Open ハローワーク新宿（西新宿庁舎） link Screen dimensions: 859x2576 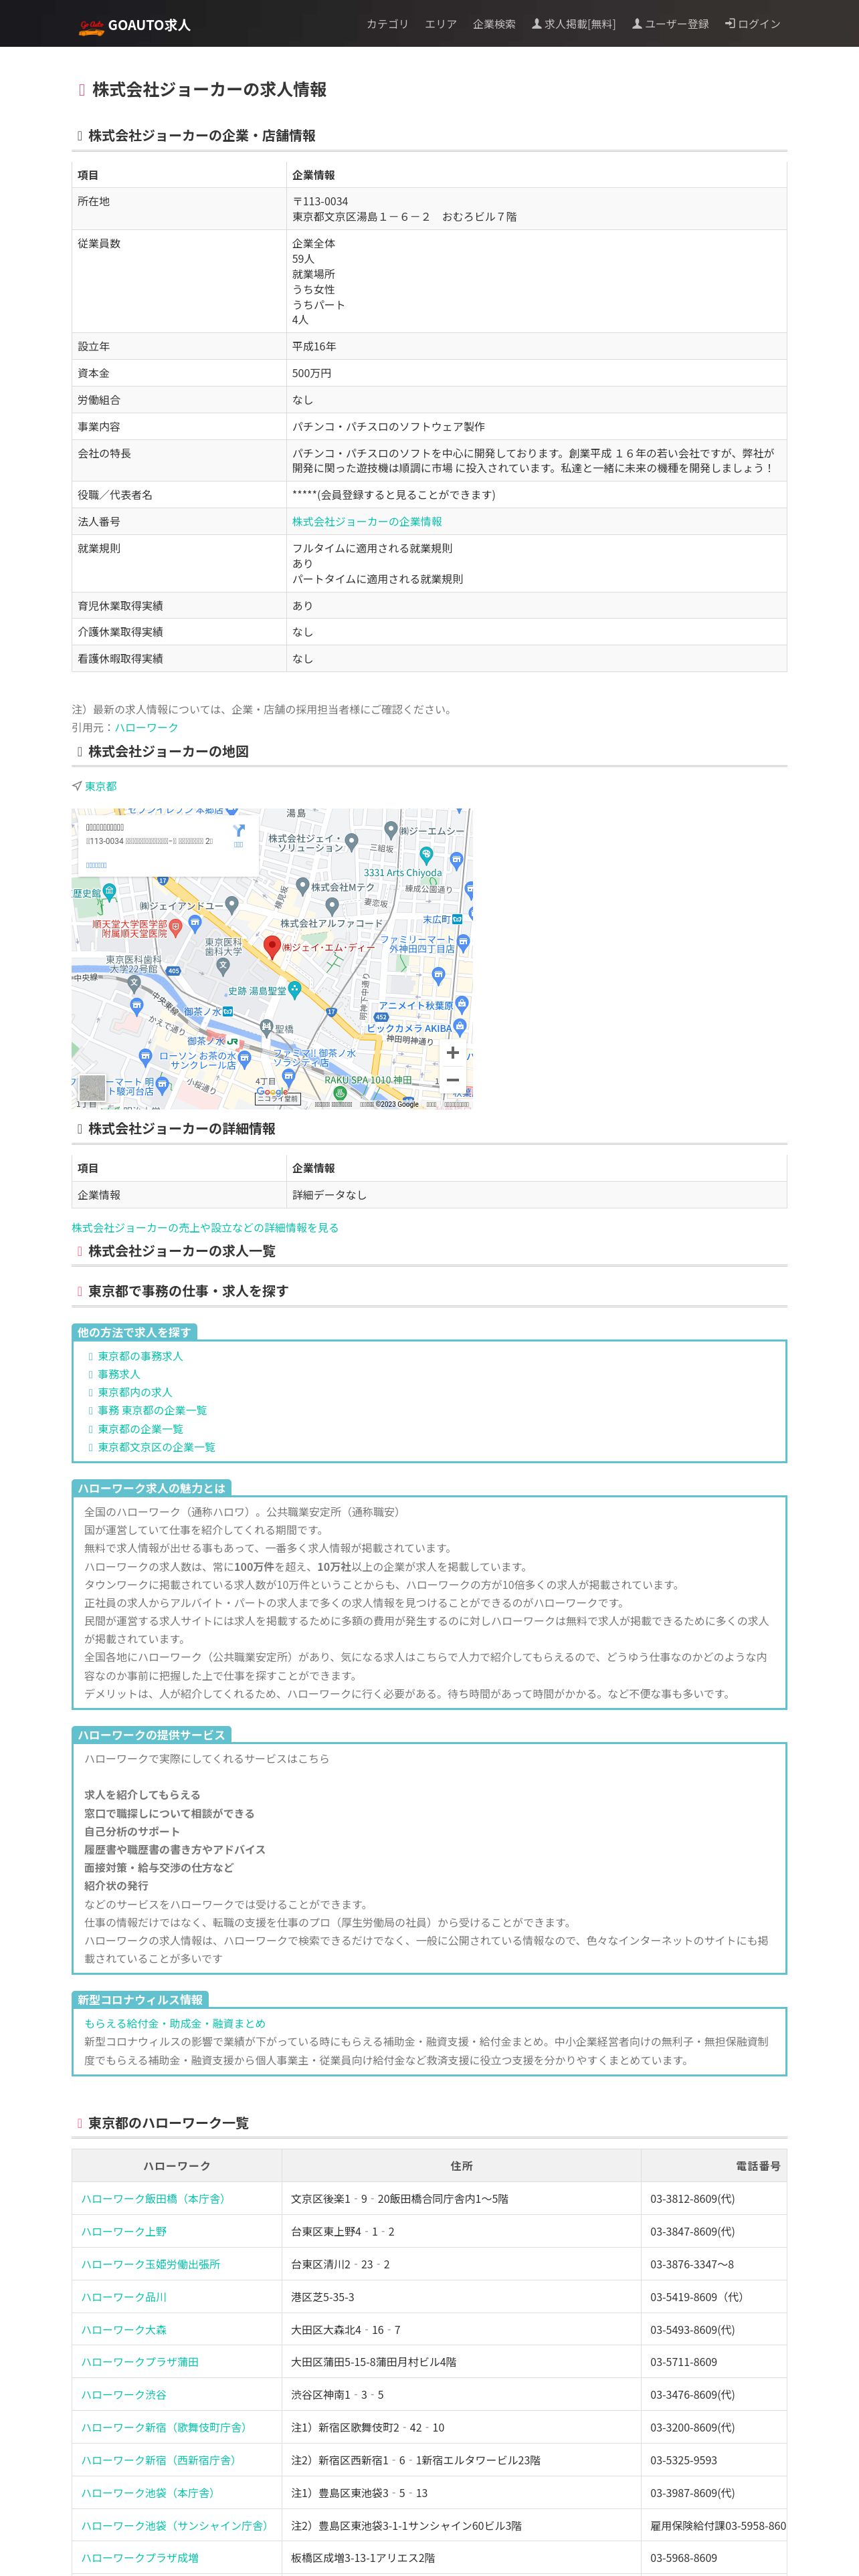tap(161, 2460)
